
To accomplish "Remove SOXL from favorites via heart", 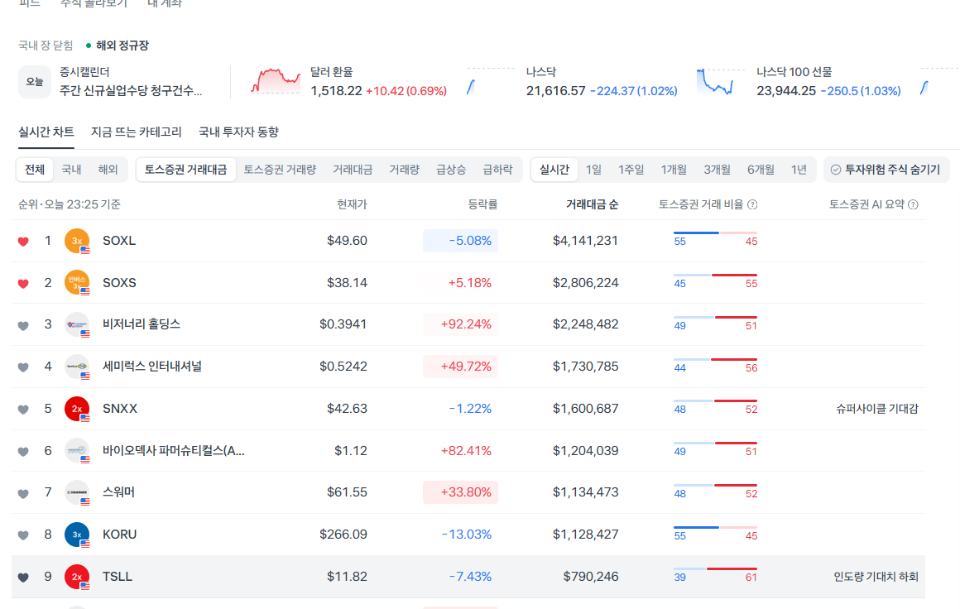I will (x=23, y=242).
